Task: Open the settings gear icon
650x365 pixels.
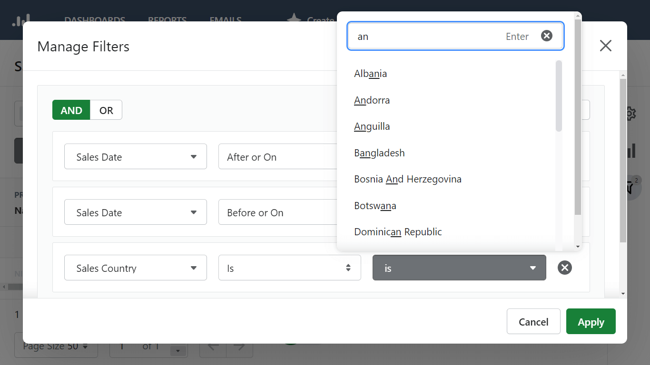Action: [x=631, y=114]
